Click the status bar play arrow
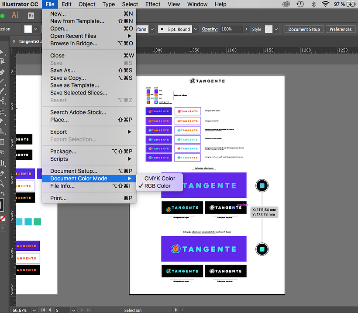 (176, 310)
